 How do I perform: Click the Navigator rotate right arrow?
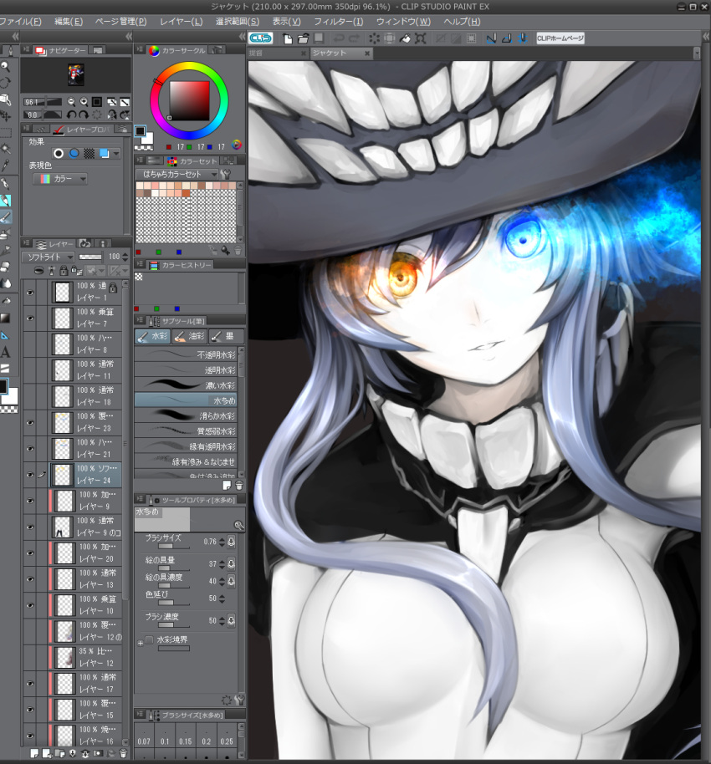click(84, 115)
